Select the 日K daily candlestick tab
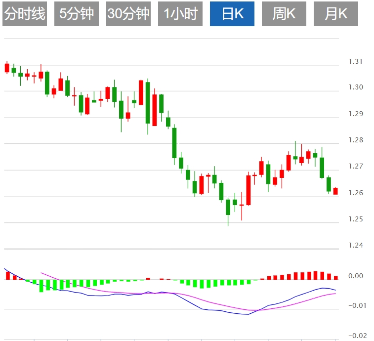 (232, 14)
